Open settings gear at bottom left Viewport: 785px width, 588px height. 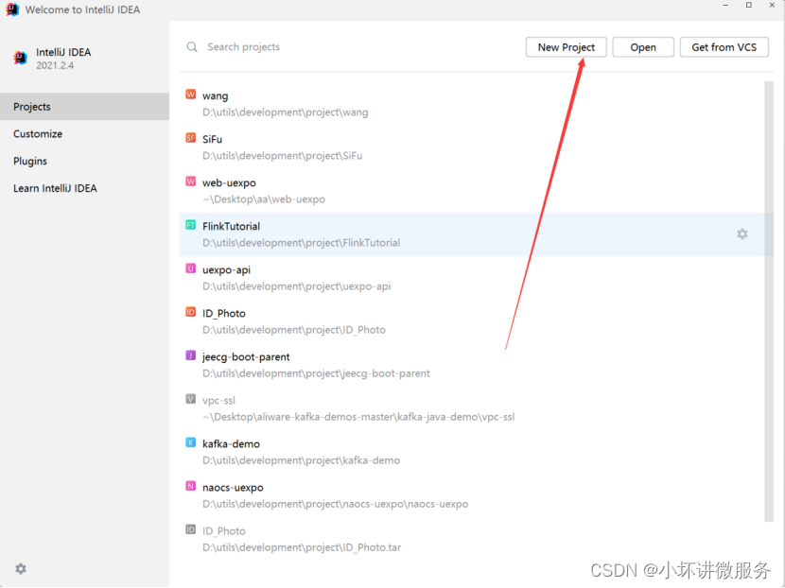pyautogui.click(x=21, y=569)
